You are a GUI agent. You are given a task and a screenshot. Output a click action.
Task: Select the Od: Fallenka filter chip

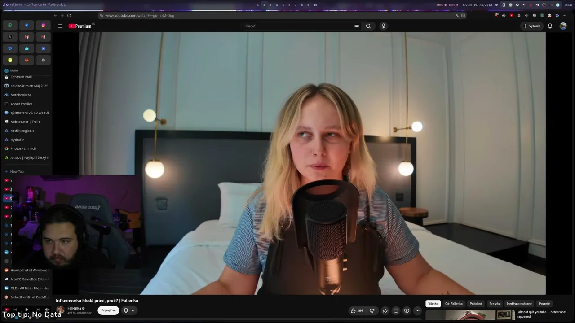coord(454,304)
